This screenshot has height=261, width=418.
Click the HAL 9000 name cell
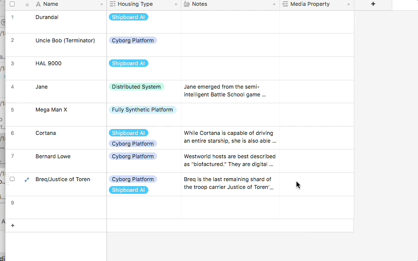(x=70, y=68)
